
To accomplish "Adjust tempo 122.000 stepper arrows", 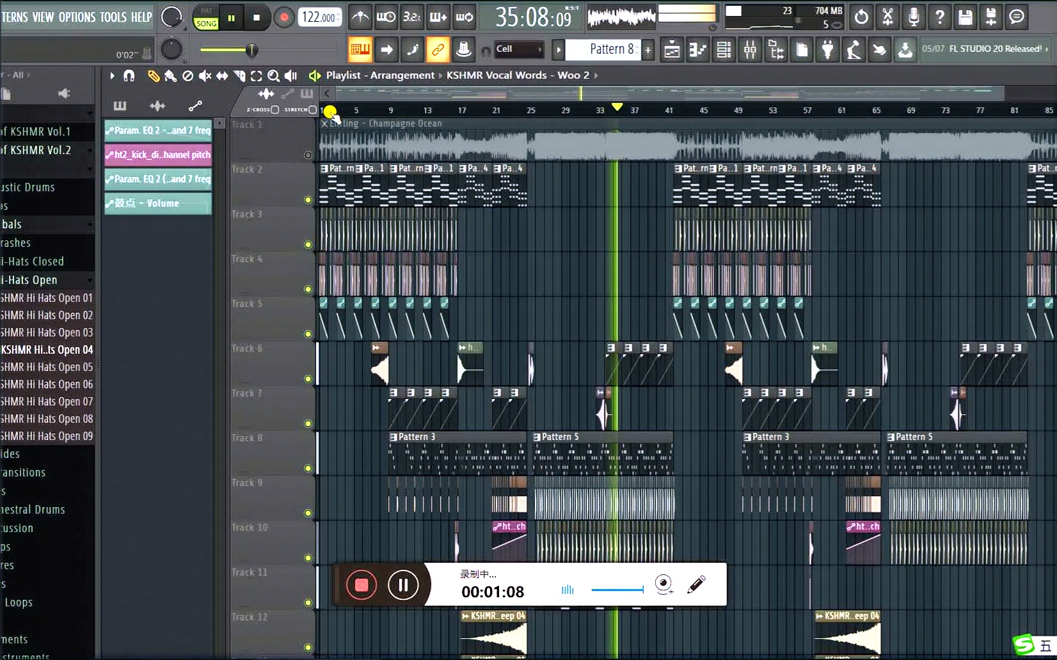I will [338, 17].
